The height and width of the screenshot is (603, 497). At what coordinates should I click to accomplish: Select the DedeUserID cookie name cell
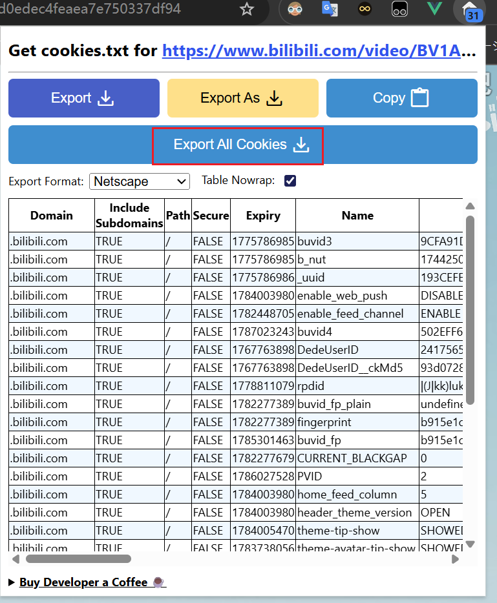(x=357, y=349)
